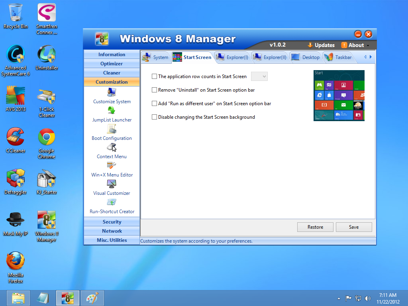Viewport: 408px width, 306px height.
Task: Click the About exclamation icon
Action: coord(344,45)
